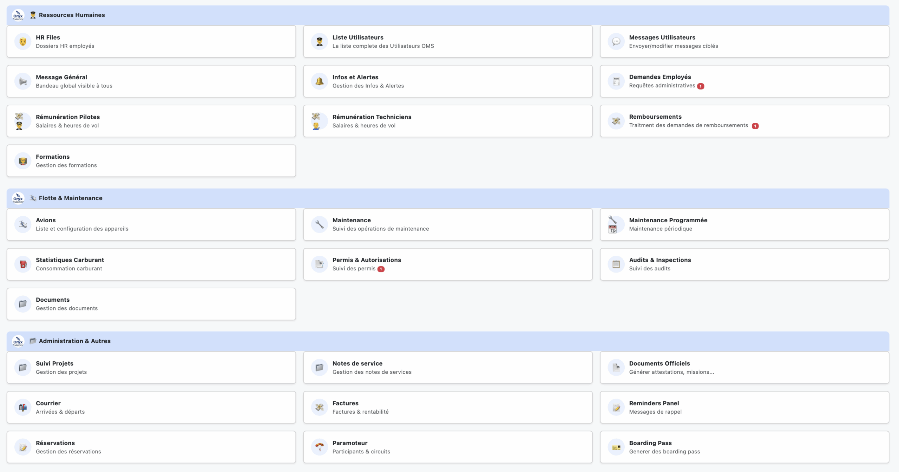Viewport: 899px width, 472px height.
Task: Click Oryx logo in Administration & Autres header
Action: (x=18, y=341)
